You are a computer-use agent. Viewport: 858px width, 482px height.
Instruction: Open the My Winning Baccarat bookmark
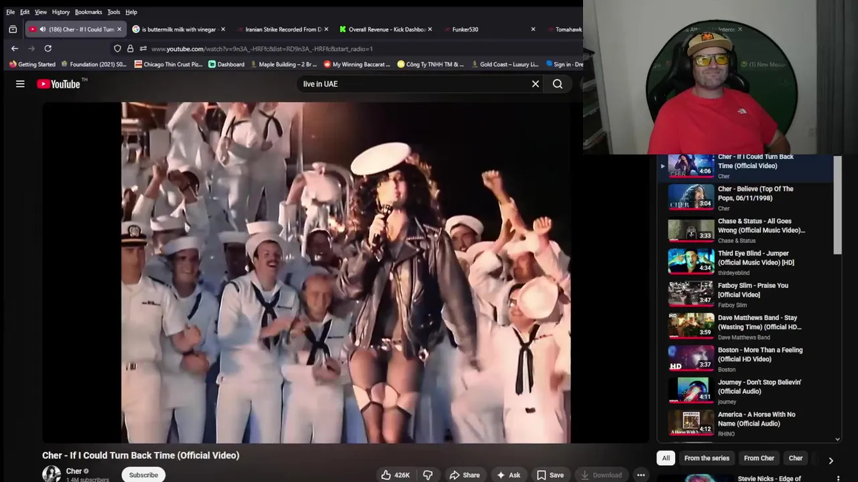[x=357, y=64]
